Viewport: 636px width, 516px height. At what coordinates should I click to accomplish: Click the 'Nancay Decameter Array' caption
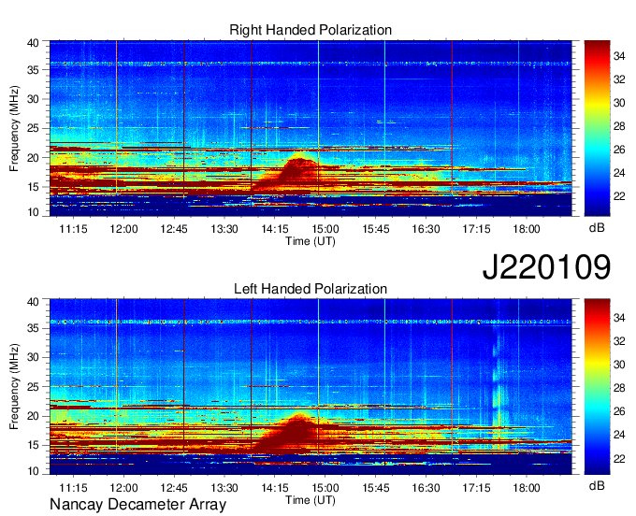point(137,505)
